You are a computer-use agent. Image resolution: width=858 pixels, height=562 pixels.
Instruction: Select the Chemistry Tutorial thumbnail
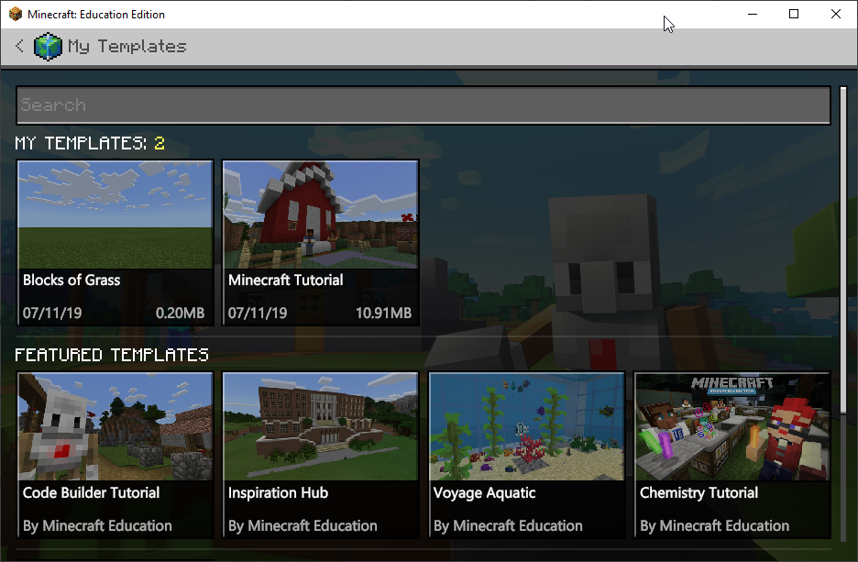(x=732, y=427)
